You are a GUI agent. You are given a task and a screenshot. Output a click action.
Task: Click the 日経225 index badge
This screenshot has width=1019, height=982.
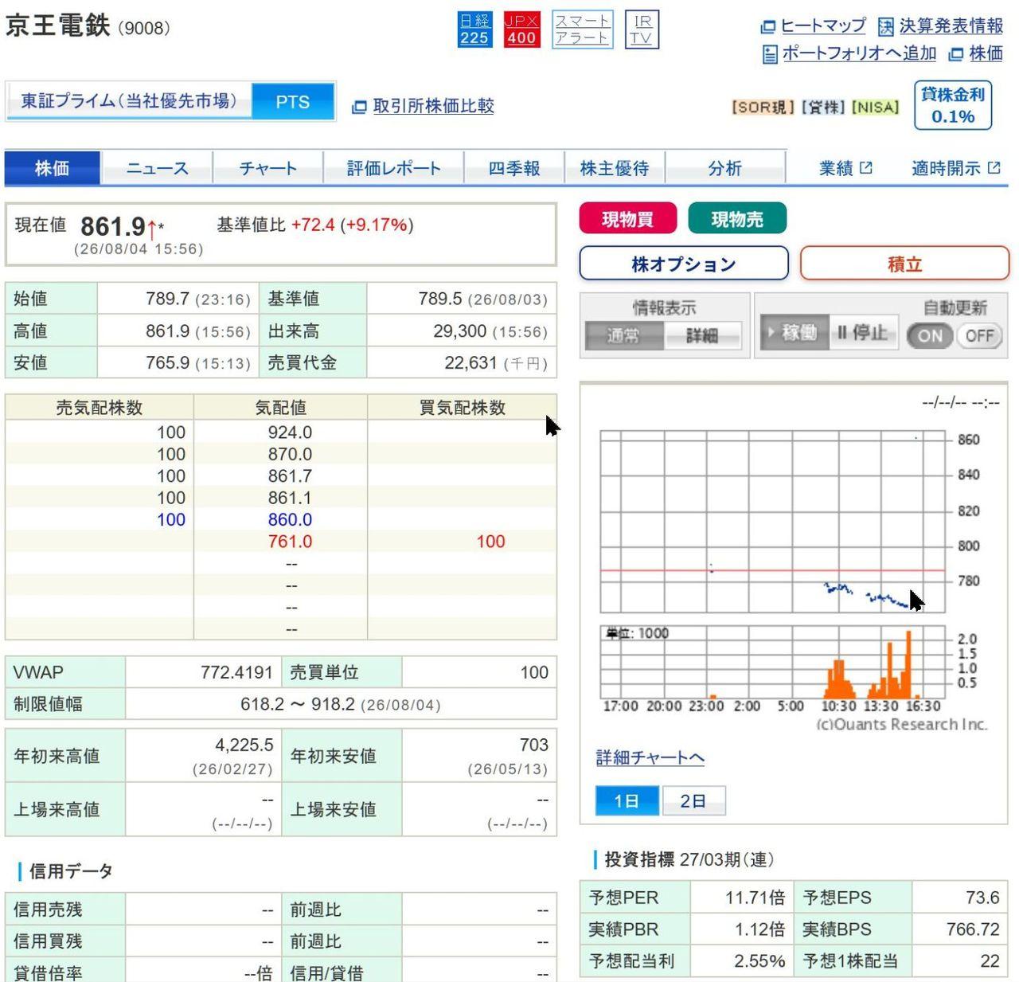tap(474, 29)
